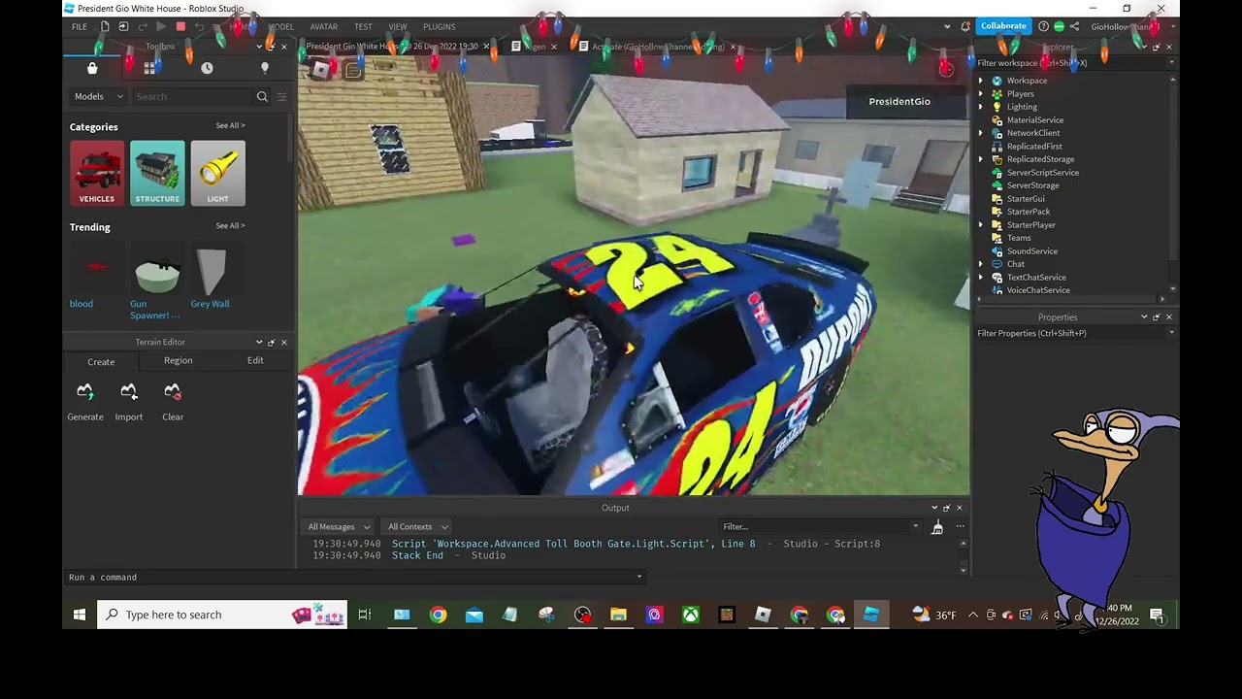Open the Help question mark icon
1242x699 pixels.
coord(1043,26)
